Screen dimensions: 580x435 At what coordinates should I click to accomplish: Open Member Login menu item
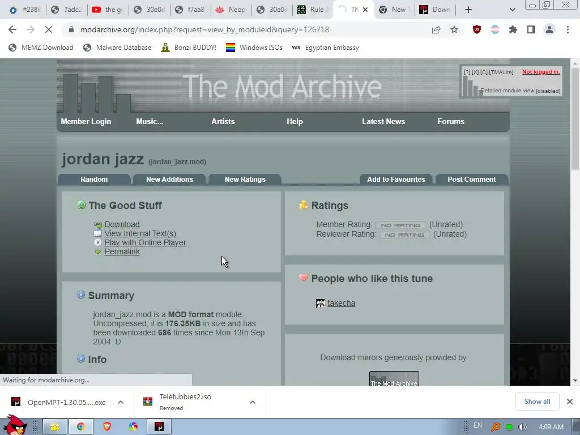pyautogui.click(x=86, y=121)
